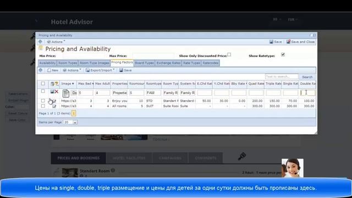Screen dimensions: 352x198
Task: Click the Max Price input field
Action: pyautogui.click(x=153, y=56)
